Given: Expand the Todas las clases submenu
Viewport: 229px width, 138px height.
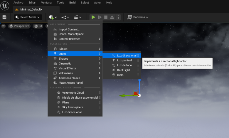Looking at the screenshot, I should [75, 78].
